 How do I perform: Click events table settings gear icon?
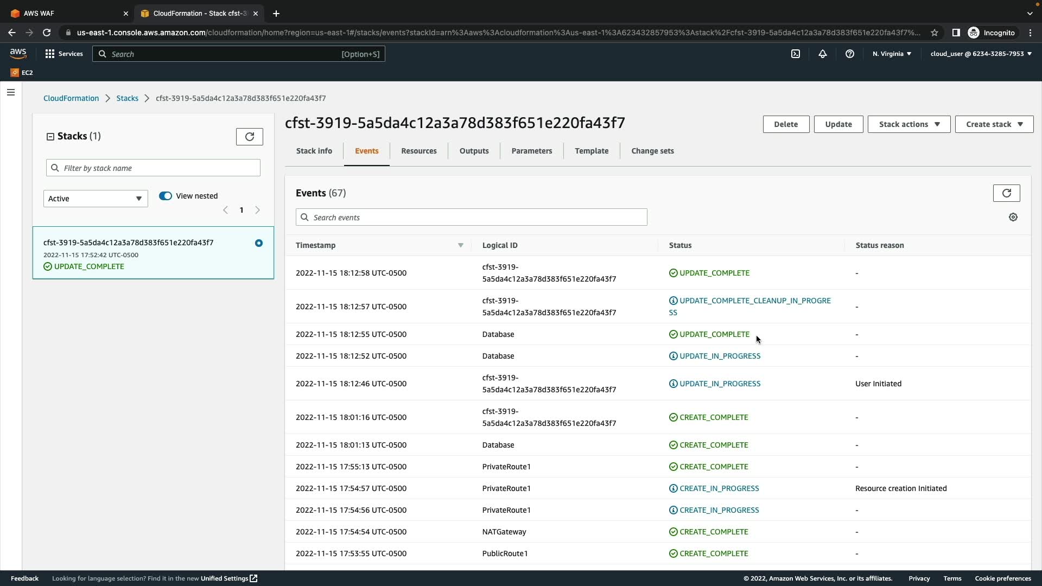click(x=1013, y=217)
